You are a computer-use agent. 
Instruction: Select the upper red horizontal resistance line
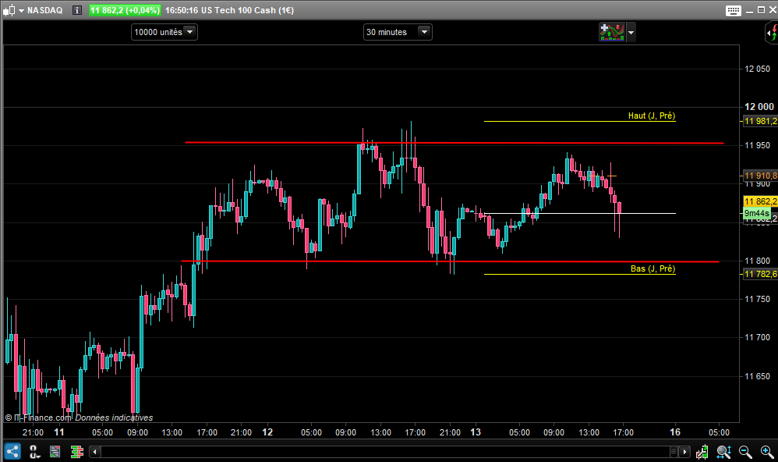tap(454, 143)
